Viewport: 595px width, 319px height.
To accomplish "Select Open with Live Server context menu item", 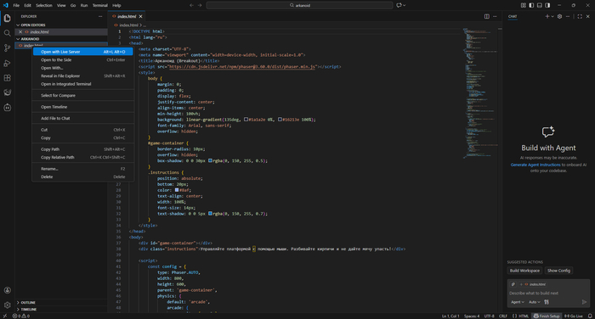I will point(82,52).
